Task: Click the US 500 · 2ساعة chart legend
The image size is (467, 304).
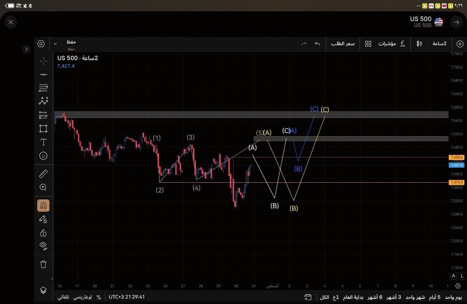Action: tap(77, 58)
